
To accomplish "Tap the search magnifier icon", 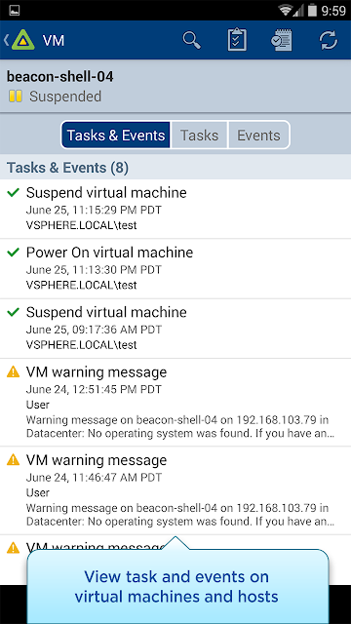I will point(192,40).
